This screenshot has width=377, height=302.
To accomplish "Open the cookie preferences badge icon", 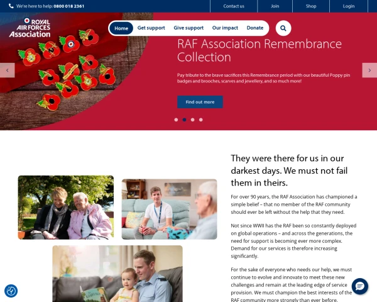I will (x=11, y=291).
